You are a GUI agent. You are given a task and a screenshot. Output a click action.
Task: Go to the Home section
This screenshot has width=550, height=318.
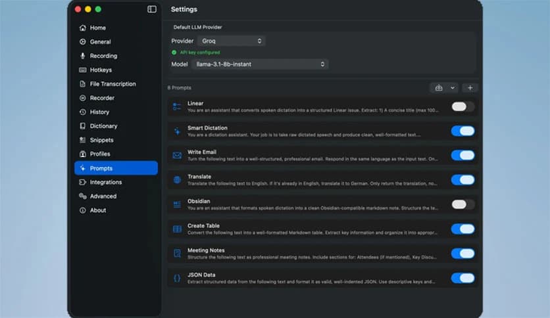pos(116,28)
